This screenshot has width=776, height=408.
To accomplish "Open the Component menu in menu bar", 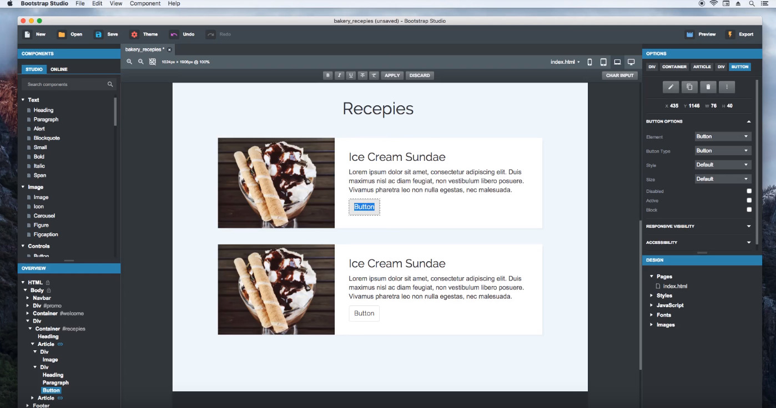I will tap(145, 3).
